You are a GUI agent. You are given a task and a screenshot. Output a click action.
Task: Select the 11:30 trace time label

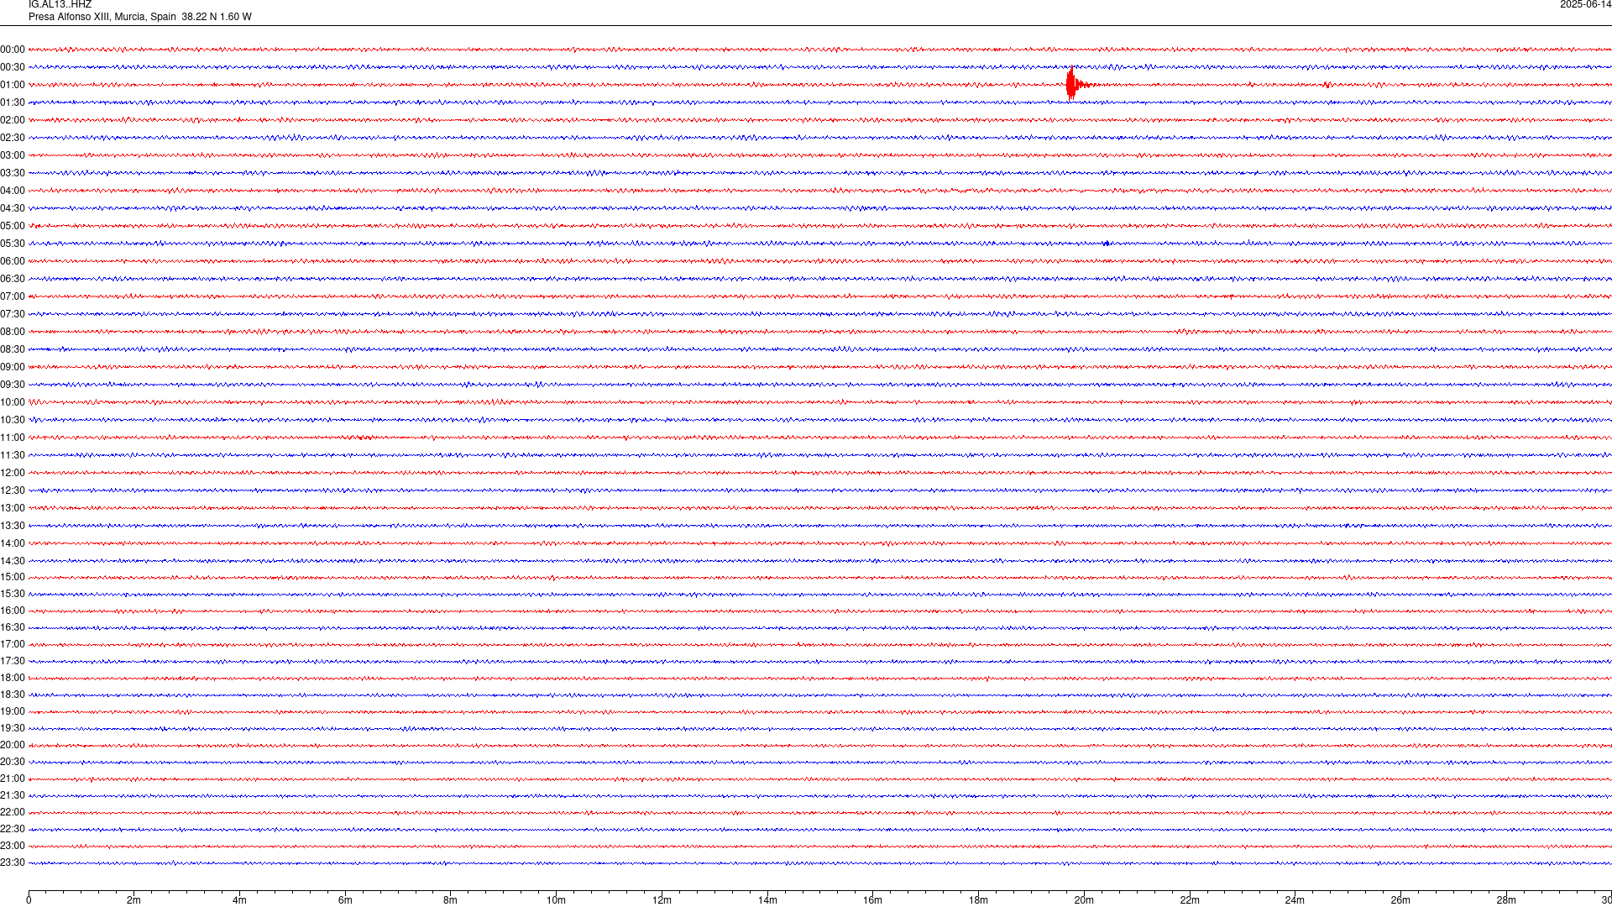tap(13, 455)
